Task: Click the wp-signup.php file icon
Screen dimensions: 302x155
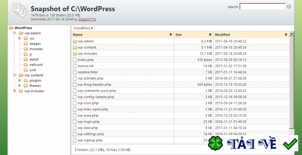Action: pos(75,140)
